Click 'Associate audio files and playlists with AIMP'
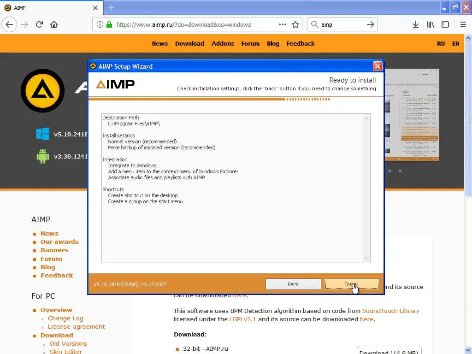 156,177
